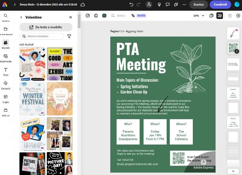Click the Allinea alignment option

point(118,15)
